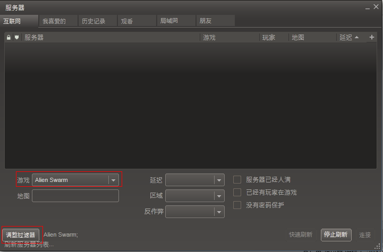Minimize the 服务器 window
This screenshot has height=252, width=383.
(x=368, y=7)
